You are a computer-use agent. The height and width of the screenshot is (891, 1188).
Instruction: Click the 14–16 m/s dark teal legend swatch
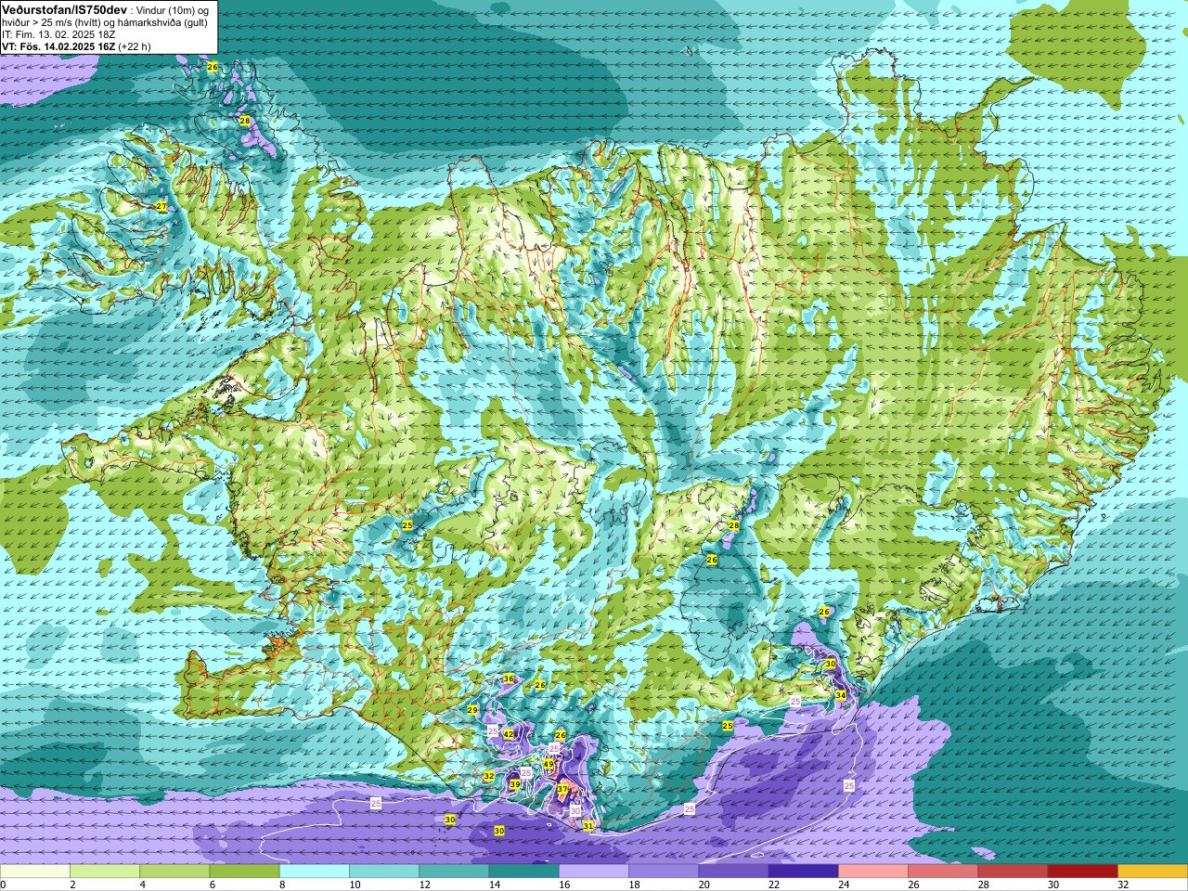(523, 872)
